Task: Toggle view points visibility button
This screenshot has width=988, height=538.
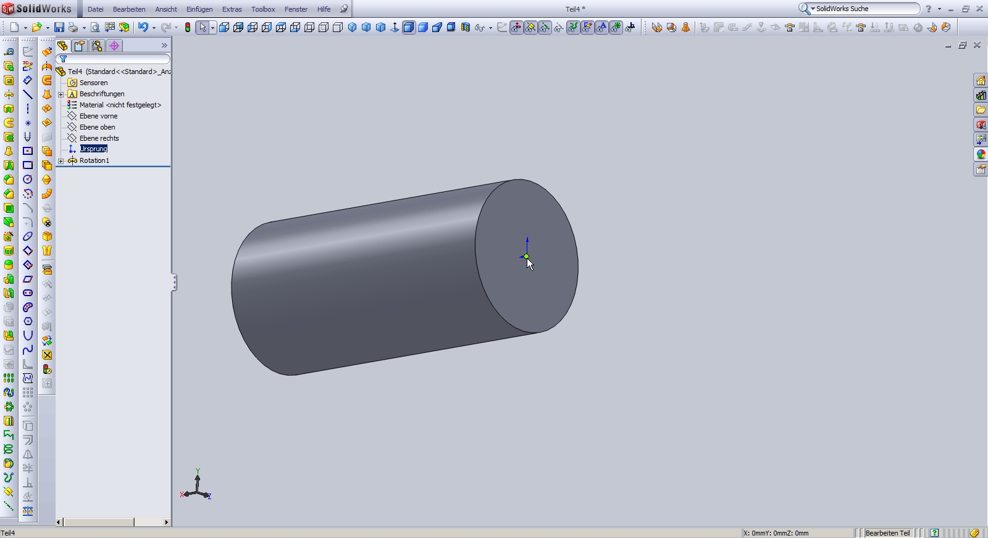Action: pos(616,27)
